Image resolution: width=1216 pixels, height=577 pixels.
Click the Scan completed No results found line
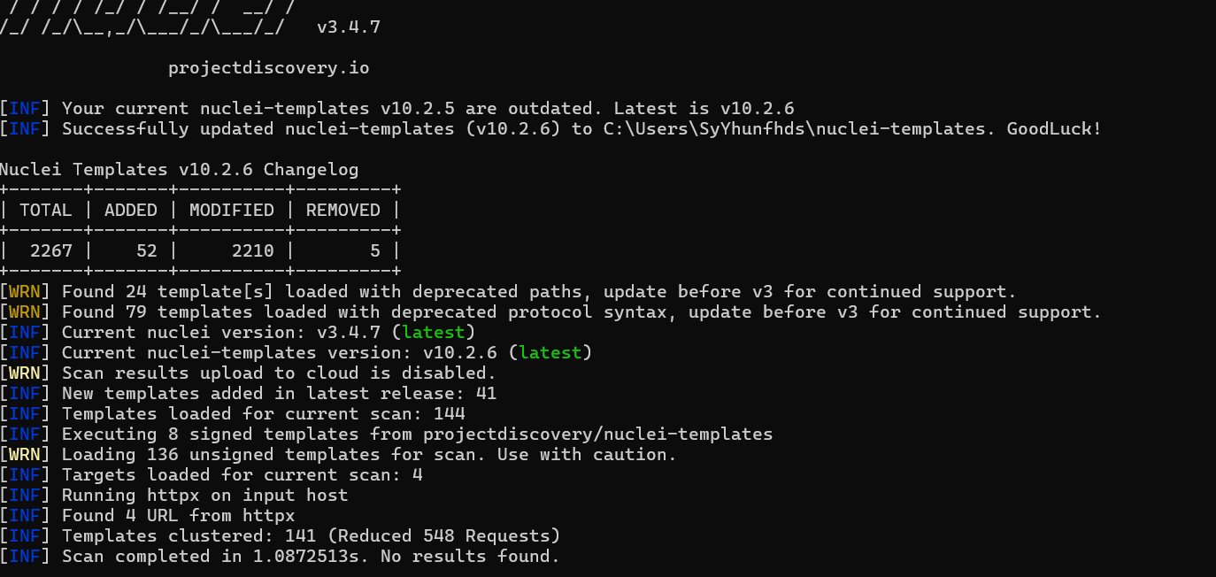(281, 557)
